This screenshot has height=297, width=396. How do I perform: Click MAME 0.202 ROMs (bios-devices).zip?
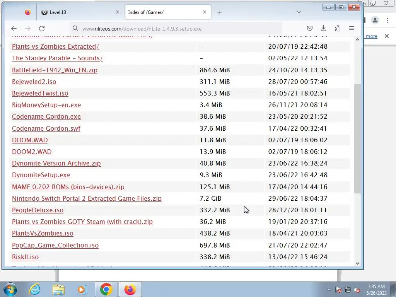coord(68,187)
